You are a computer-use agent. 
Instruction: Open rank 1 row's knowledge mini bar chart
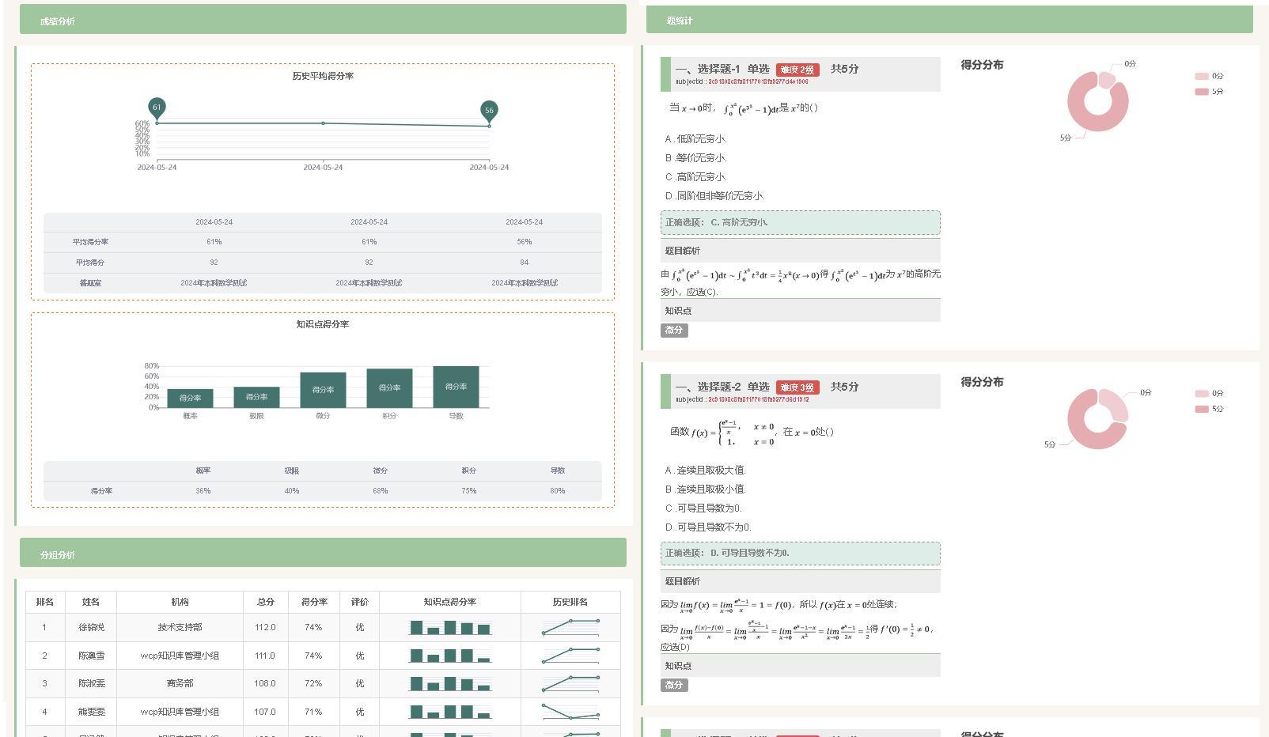(449, 628)
